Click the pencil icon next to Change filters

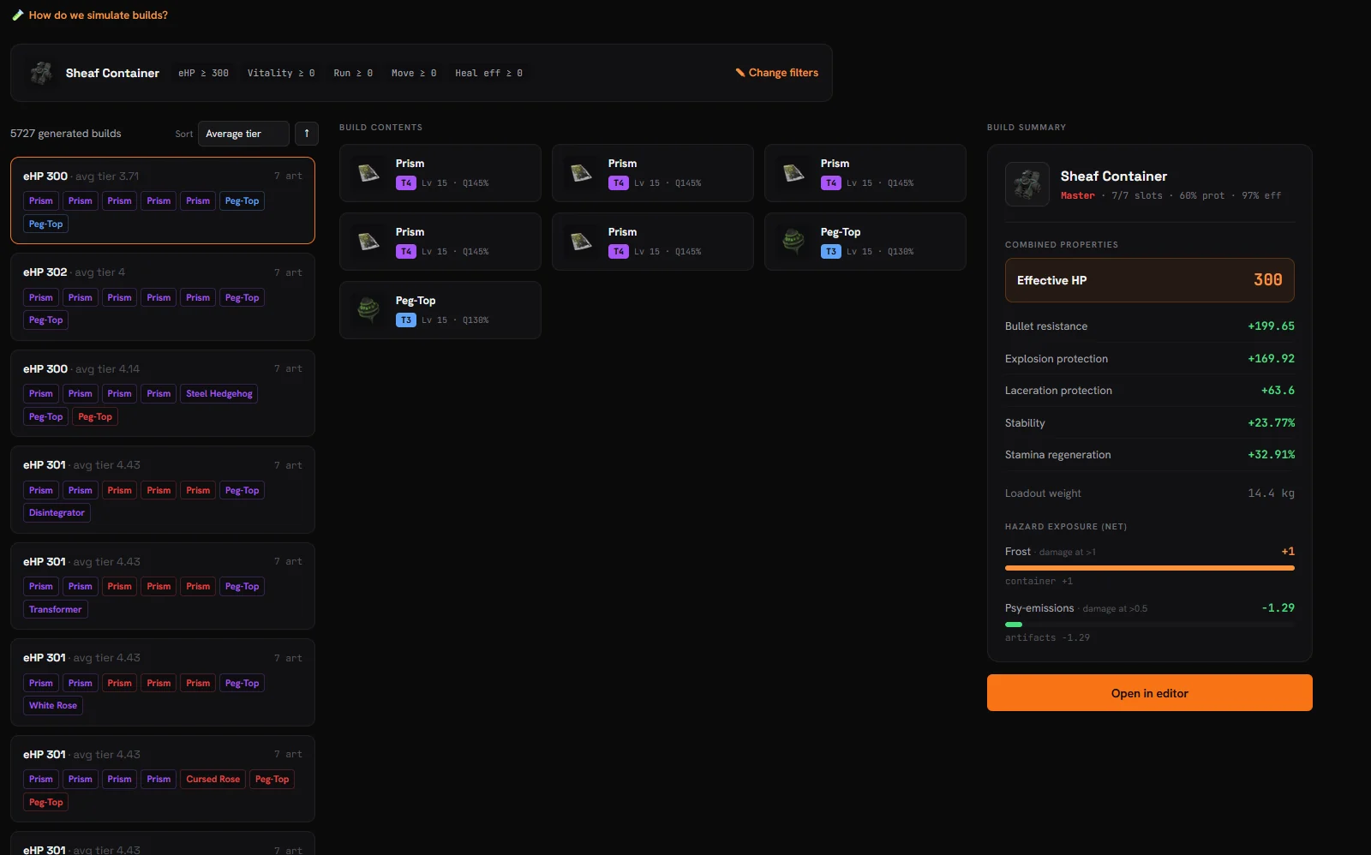click(x=740, y=73)
